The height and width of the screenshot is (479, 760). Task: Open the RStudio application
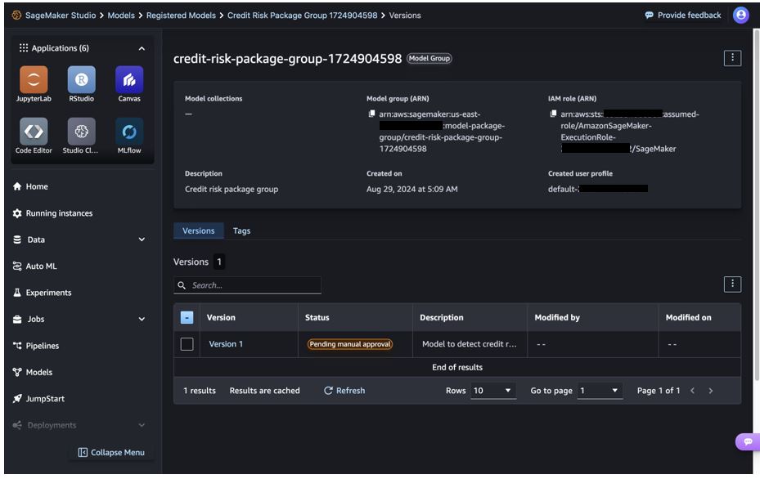pyautogui.click(x=82, y=79)
